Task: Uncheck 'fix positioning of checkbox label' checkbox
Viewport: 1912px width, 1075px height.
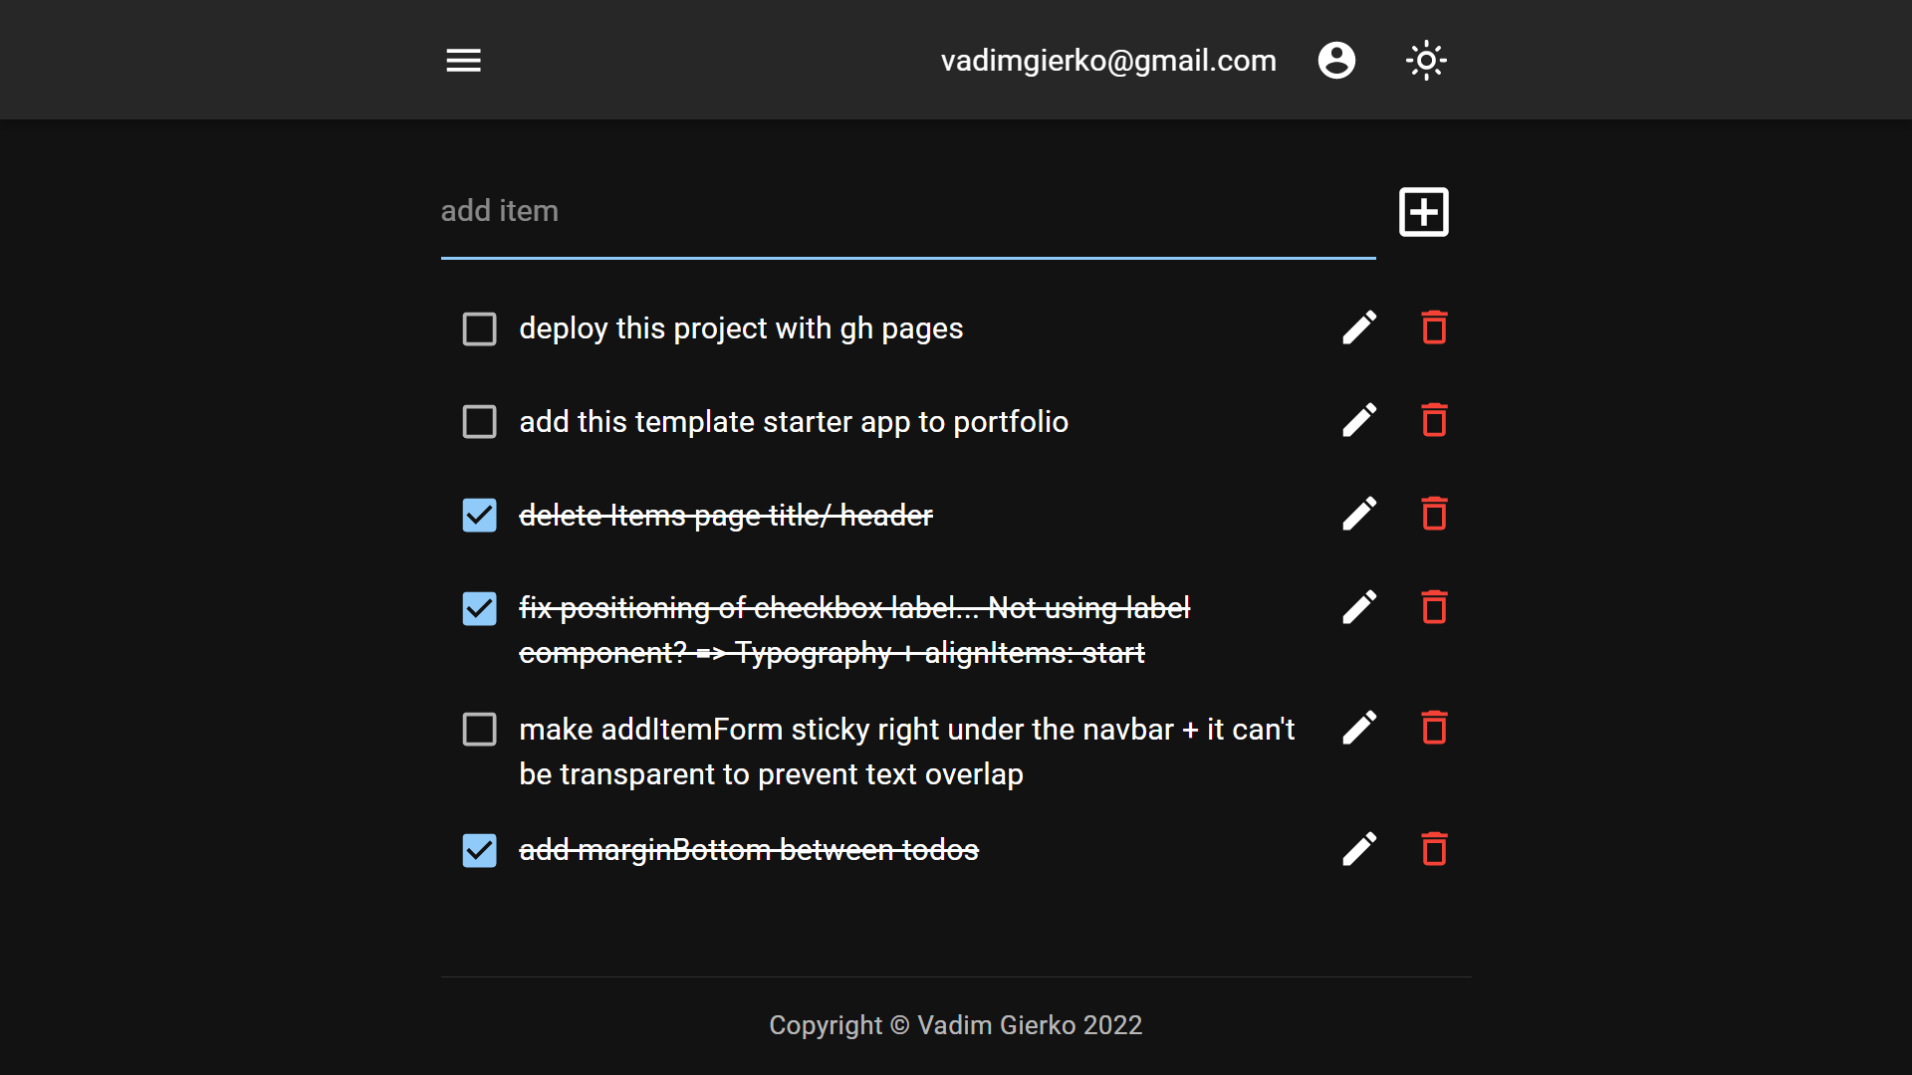Action: tap(479, 608)
